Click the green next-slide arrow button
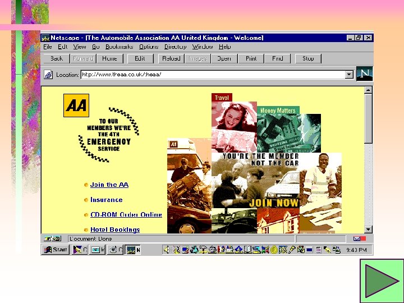Image resolution: width=404 pixels, height=303 pixels. pyautogui.click(x=382, y=281)
